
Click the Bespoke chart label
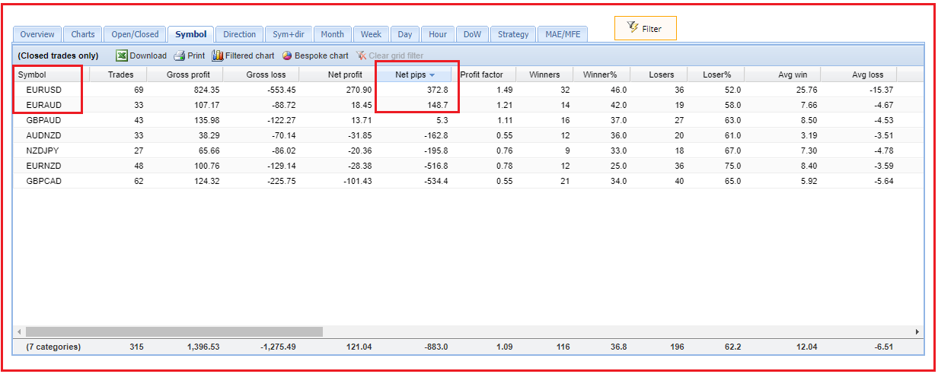coord(321,55)
